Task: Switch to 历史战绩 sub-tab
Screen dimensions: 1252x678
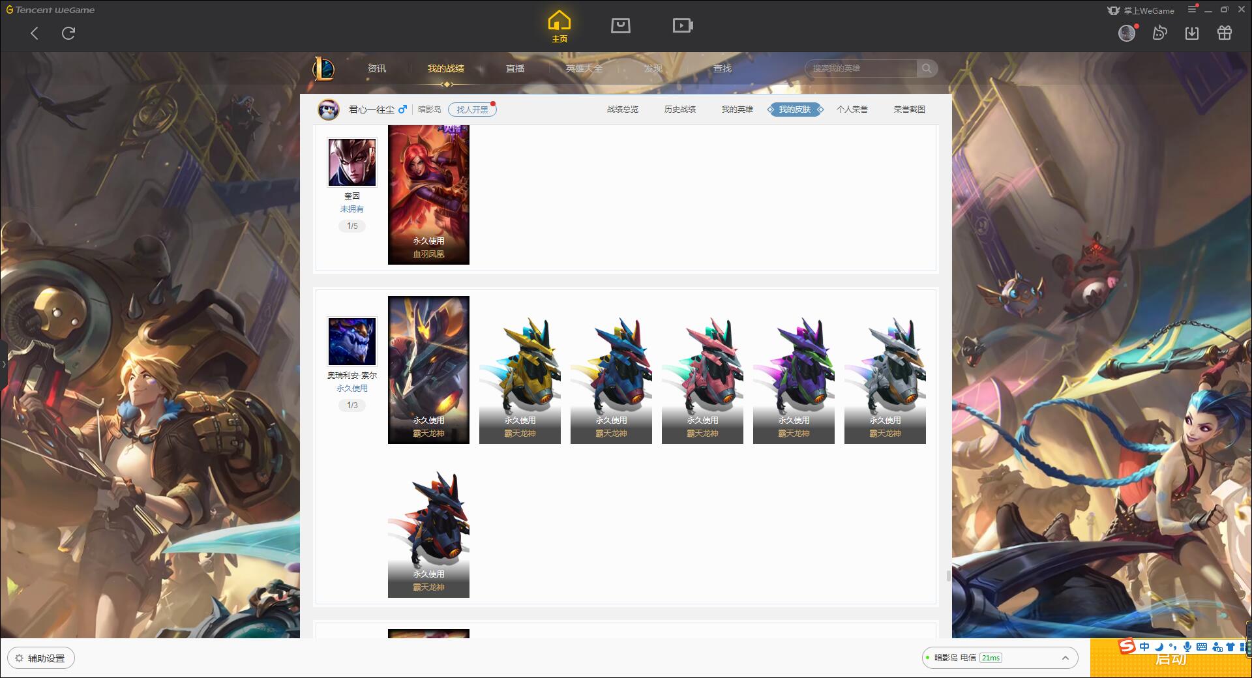Action: [x=680, y=110]
